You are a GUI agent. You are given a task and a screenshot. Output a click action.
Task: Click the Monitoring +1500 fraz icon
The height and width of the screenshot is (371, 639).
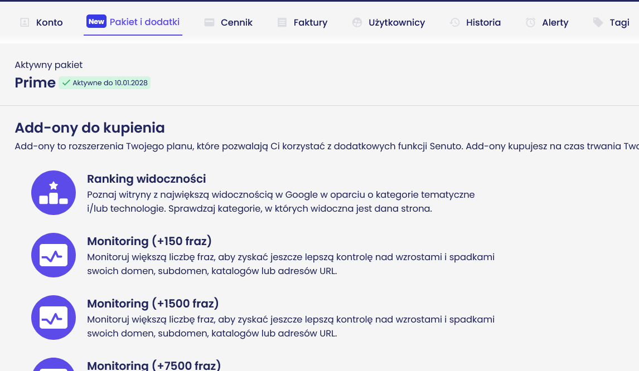pyautogui.click(x=54, y=318)
